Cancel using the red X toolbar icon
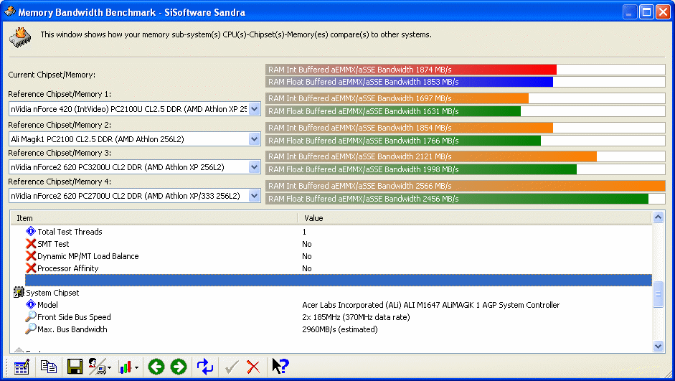 pos(253,367)
